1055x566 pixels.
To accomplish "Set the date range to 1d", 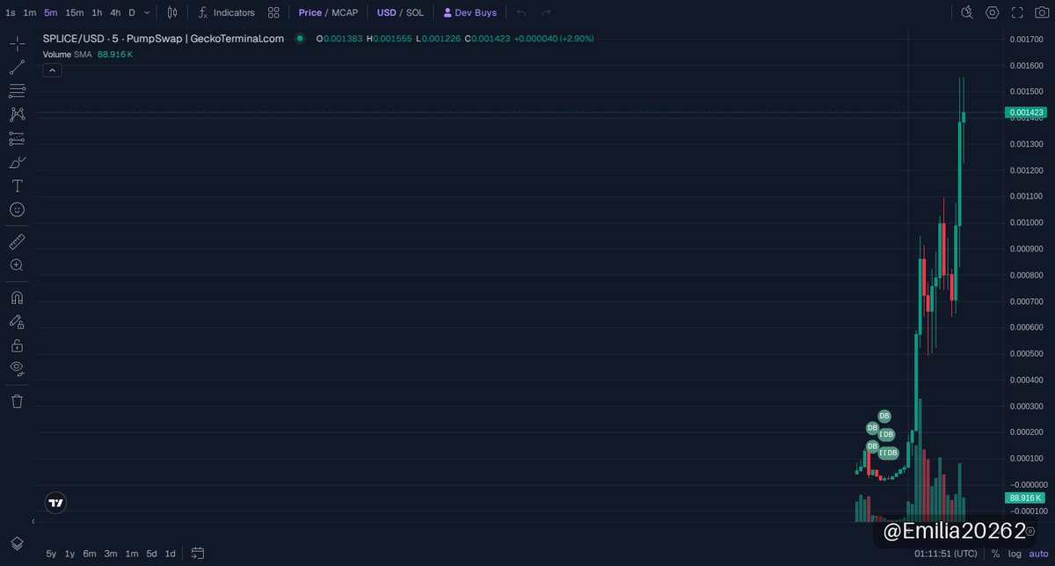I will pyautogui.click(x=171, y=554).
